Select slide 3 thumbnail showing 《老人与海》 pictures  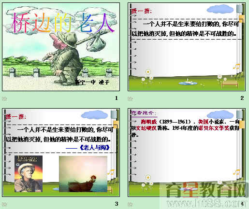pos(61,153)
